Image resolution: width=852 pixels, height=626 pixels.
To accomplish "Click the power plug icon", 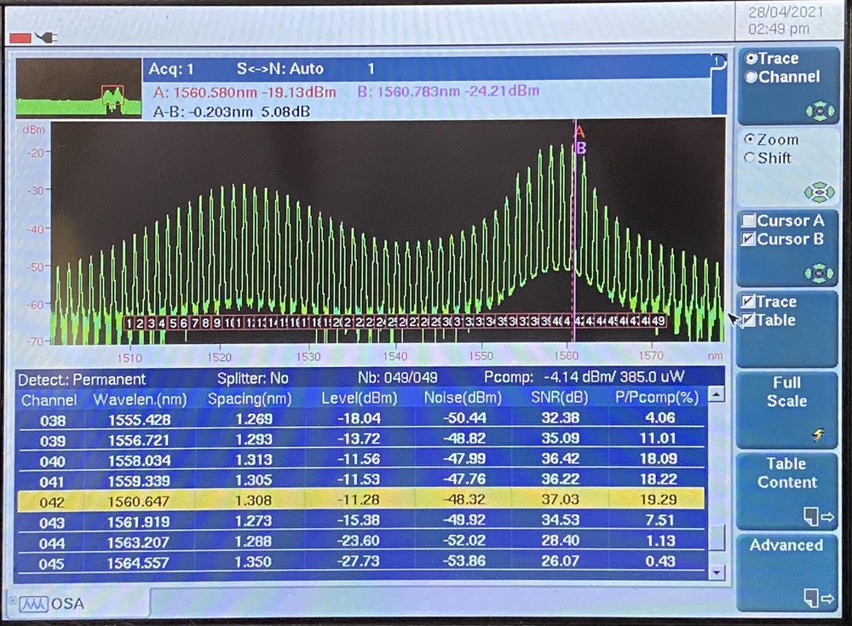I will point(46,37).
